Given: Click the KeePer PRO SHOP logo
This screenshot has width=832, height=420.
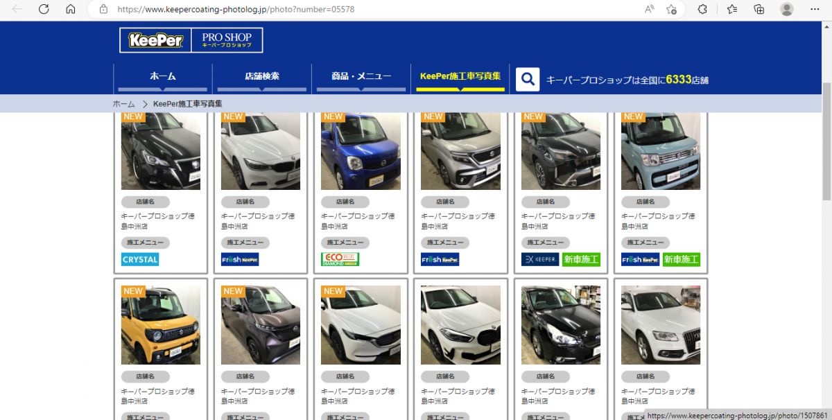Looking at the screenshot, I should click(191, 40).
